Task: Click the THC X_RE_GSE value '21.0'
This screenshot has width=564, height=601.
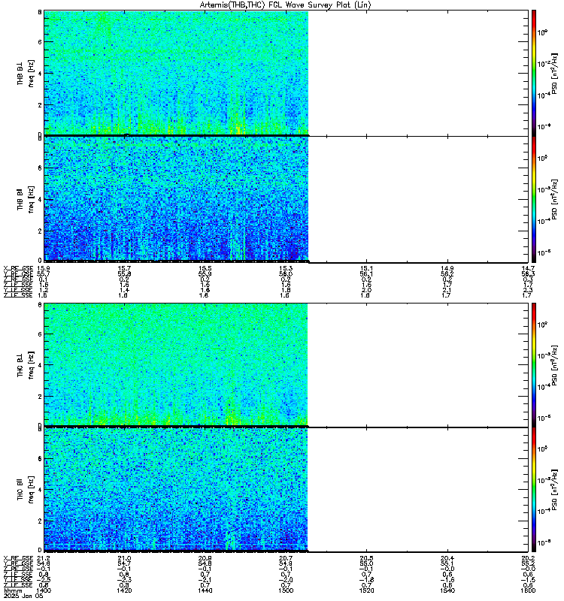Action: coord(124,558)
